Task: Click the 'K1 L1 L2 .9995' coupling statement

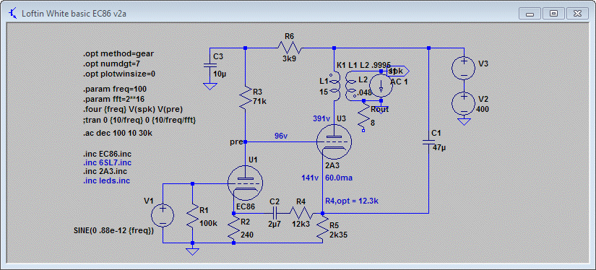Action: 364,65
